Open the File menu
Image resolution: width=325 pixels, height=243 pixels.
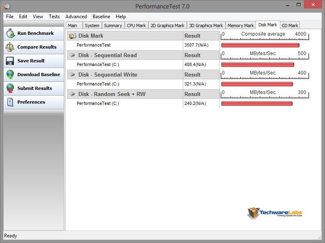[x=10, y=17]
